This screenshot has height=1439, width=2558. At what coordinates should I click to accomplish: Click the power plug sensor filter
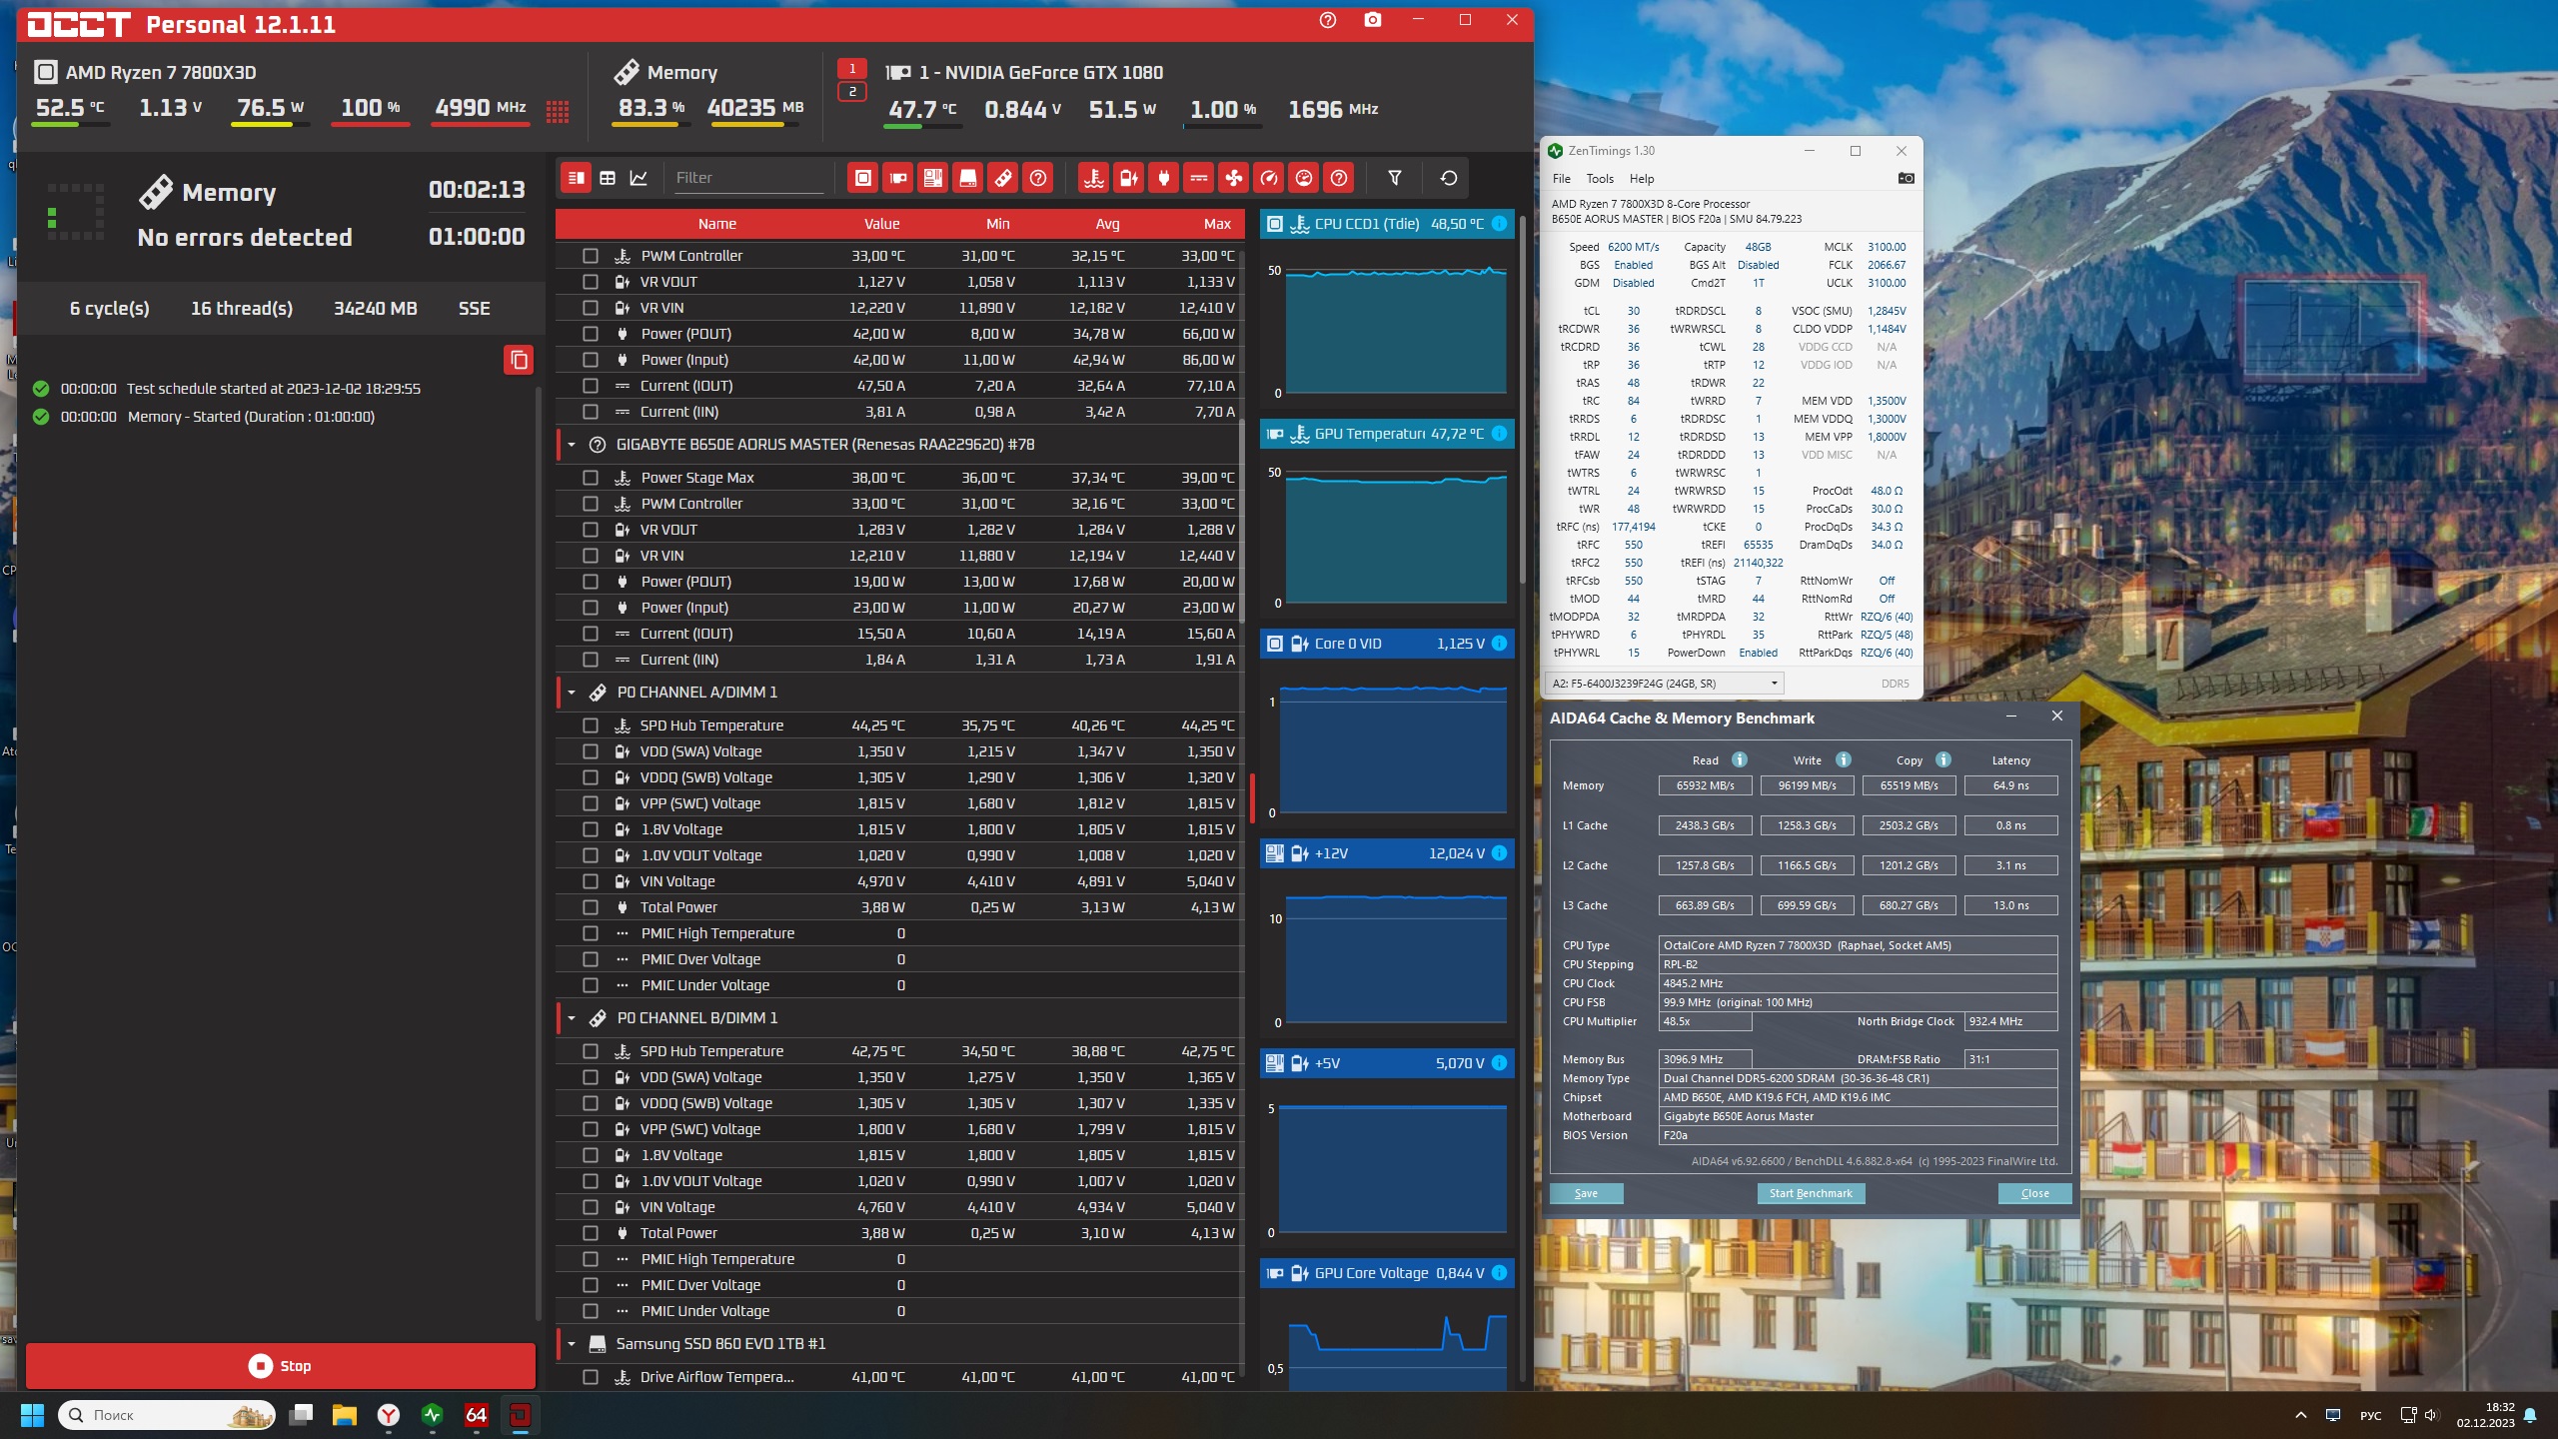(x=1163, y=178)
